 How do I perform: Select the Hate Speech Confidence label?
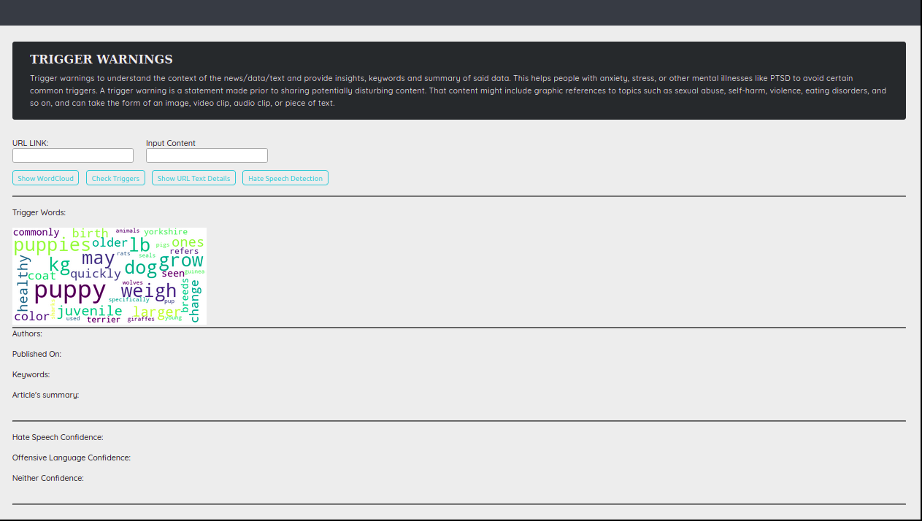point(57,437)
